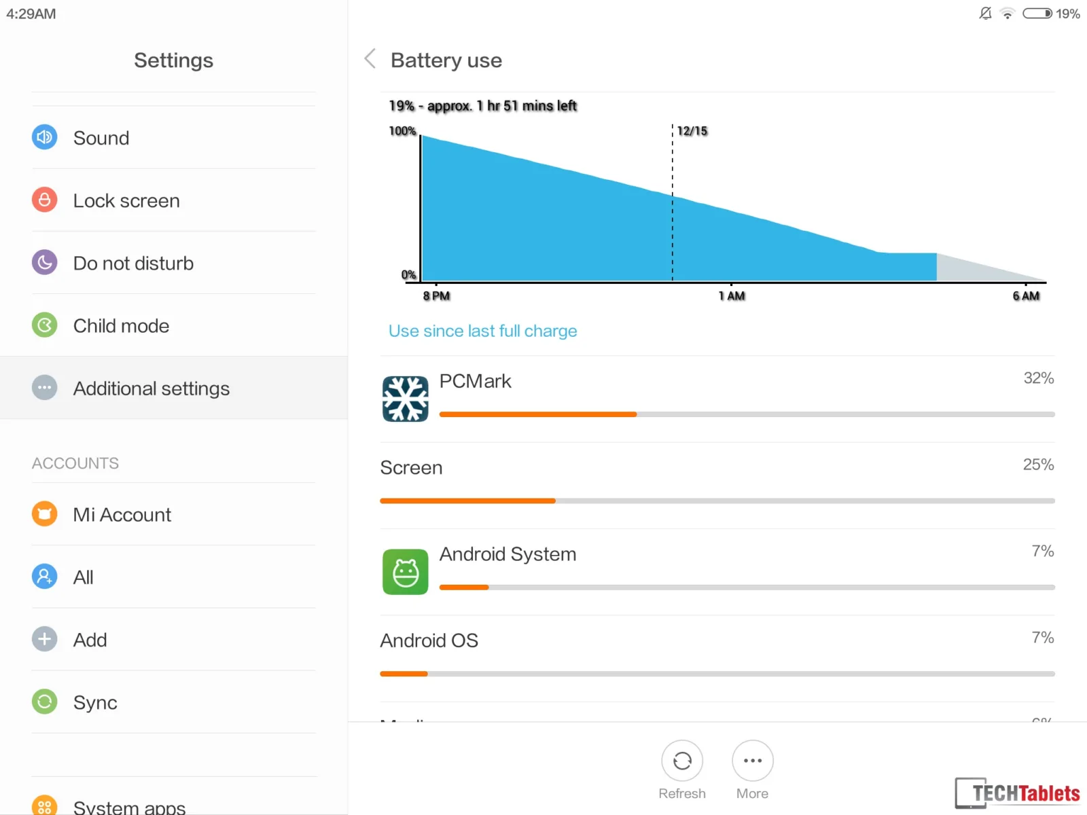
Task: Select the Do not disturb moon icon
Action: (x=45, y=262)
